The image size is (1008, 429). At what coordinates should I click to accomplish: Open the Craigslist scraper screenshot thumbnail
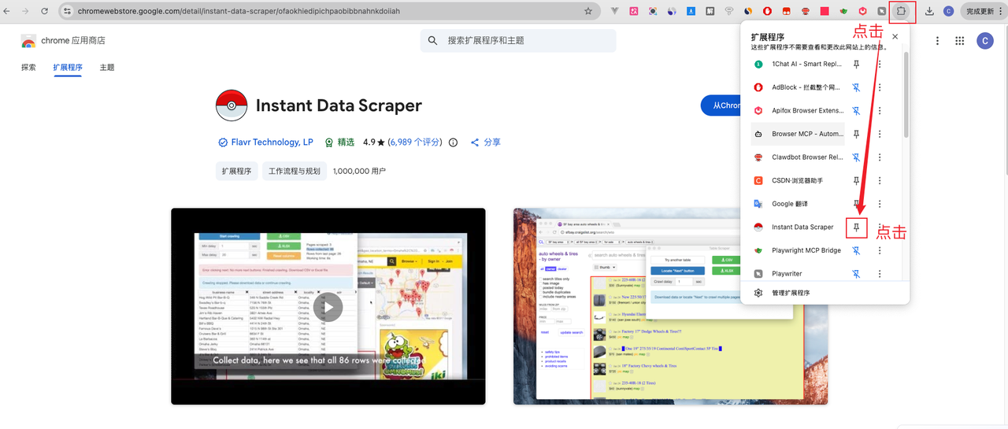click(670, 306)
